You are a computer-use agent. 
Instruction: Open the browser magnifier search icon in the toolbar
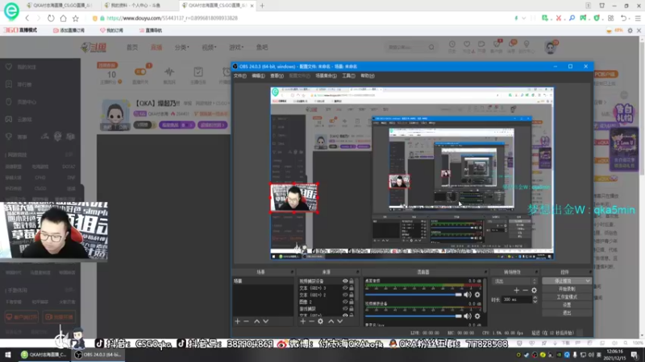[572, 18]
